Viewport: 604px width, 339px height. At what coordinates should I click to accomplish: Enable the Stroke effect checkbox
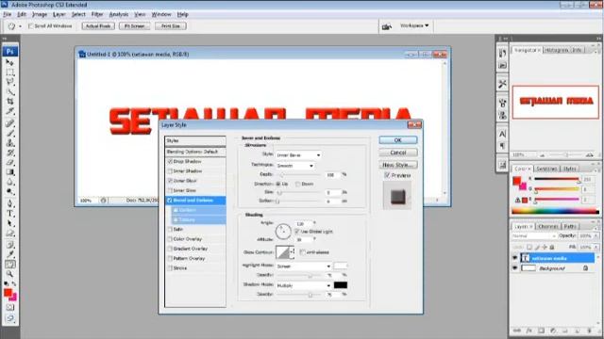[170, 267]
